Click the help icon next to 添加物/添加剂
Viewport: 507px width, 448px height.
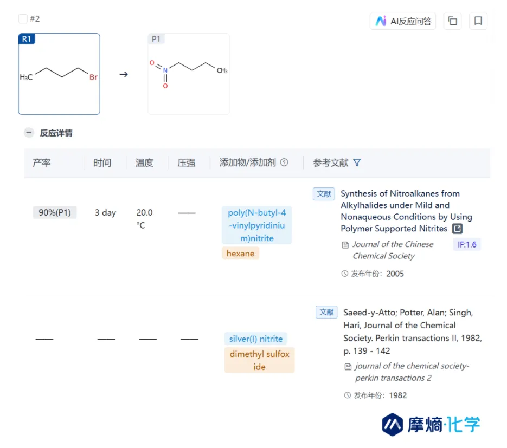(x=284, y=163)
